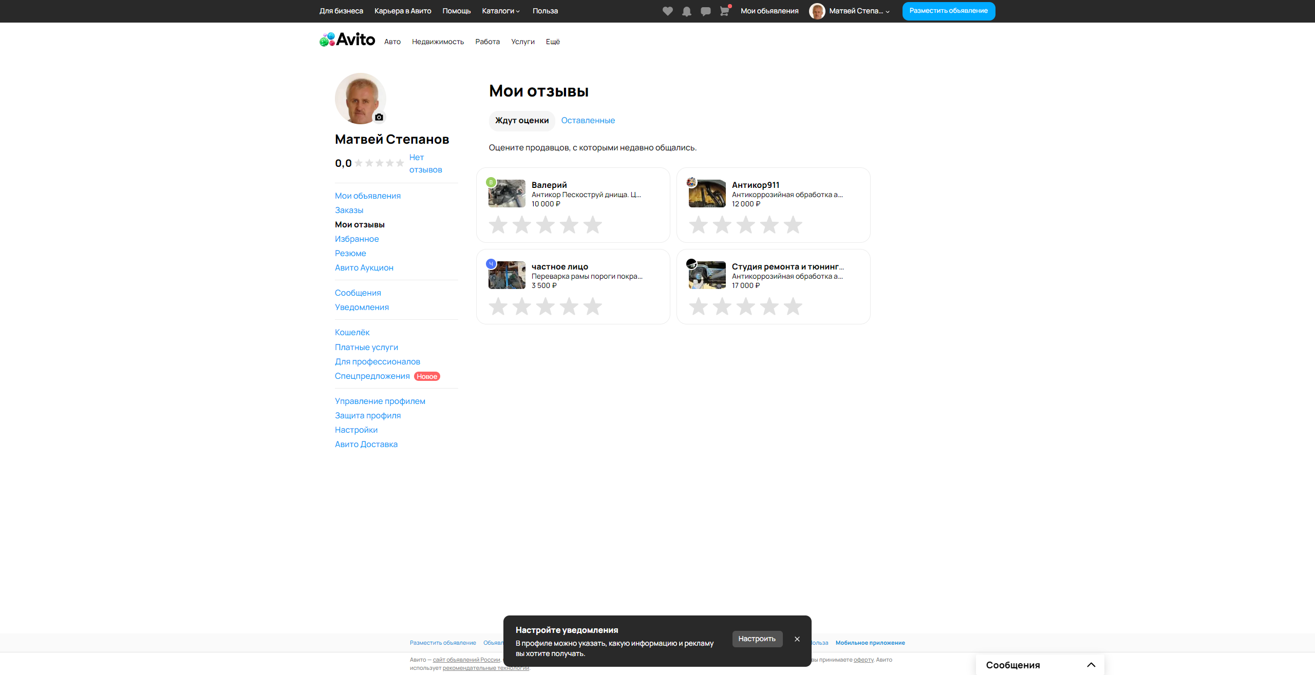Rate частное лицо with three stars
Screen dimensions: 1315x675
(x=545, y=306)
